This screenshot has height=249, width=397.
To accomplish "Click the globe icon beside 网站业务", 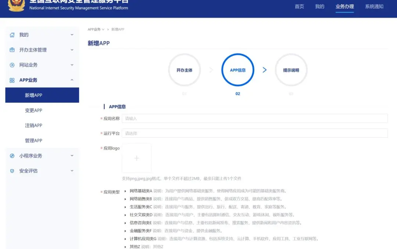I will click(12, 65).
